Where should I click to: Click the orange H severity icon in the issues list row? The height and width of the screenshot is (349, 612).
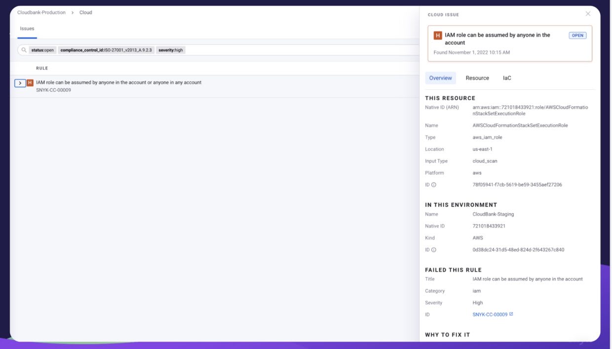click(x=30, y=83)
